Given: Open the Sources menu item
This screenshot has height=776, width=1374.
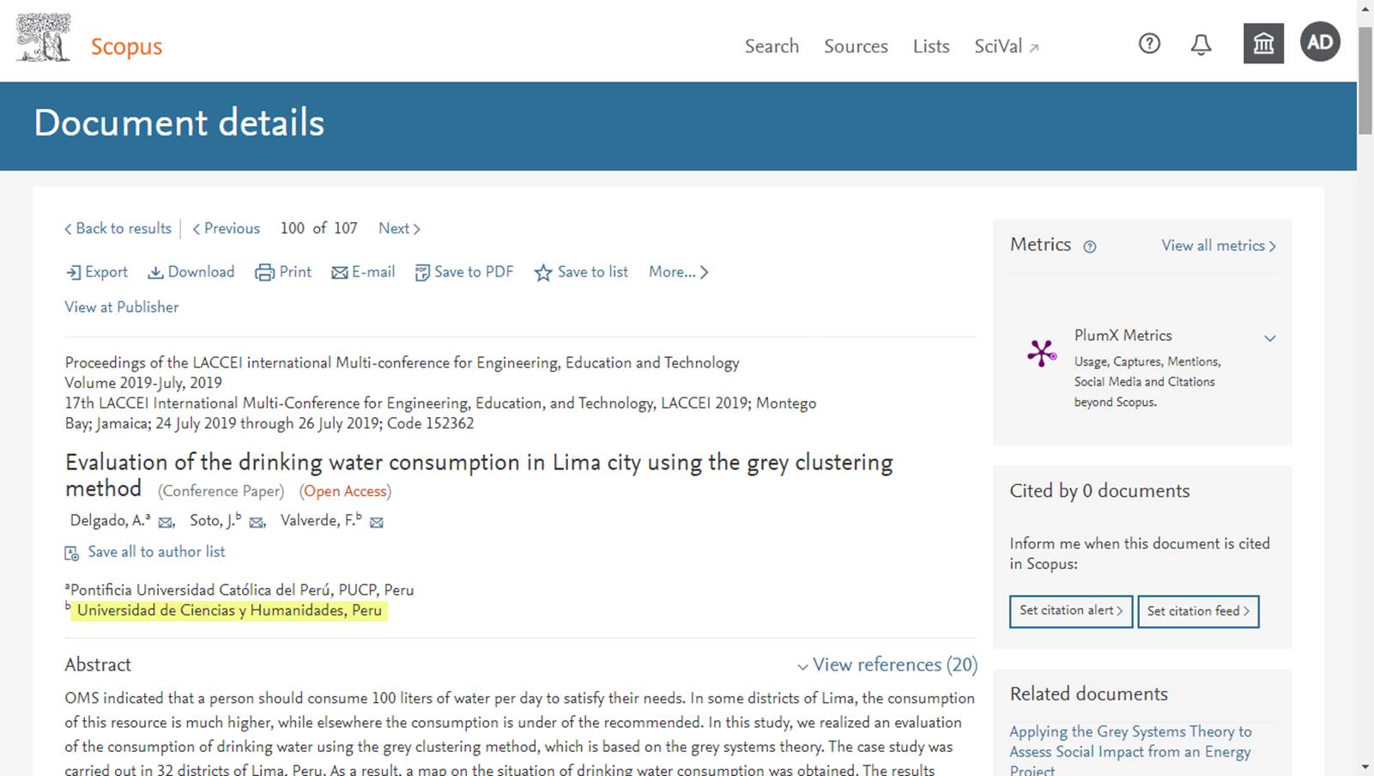Looking at the screenshot, I should pyautogui.click(x=856, y=46).
